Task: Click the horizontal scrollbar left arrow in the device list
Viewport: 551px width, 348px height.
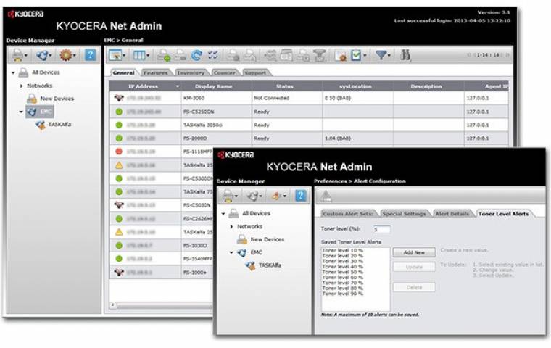Action: [113, 305]
